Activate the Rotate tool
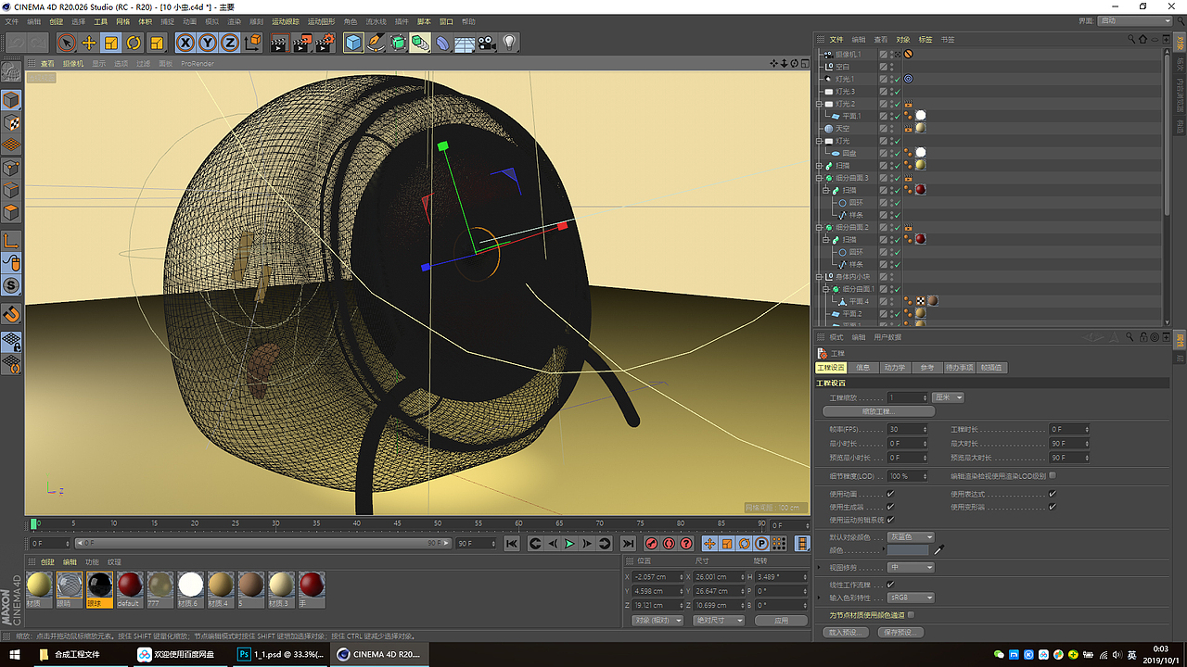The width and height of the screenshot is (1187, 667). pos(134,43)
